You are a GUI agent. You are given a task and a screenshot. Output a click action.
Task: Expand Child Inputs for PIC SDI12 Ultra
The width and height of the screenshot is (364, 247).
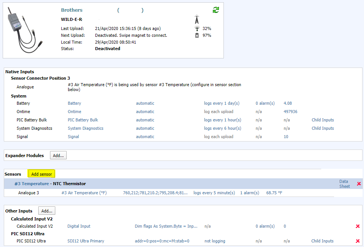coord(323,241)
